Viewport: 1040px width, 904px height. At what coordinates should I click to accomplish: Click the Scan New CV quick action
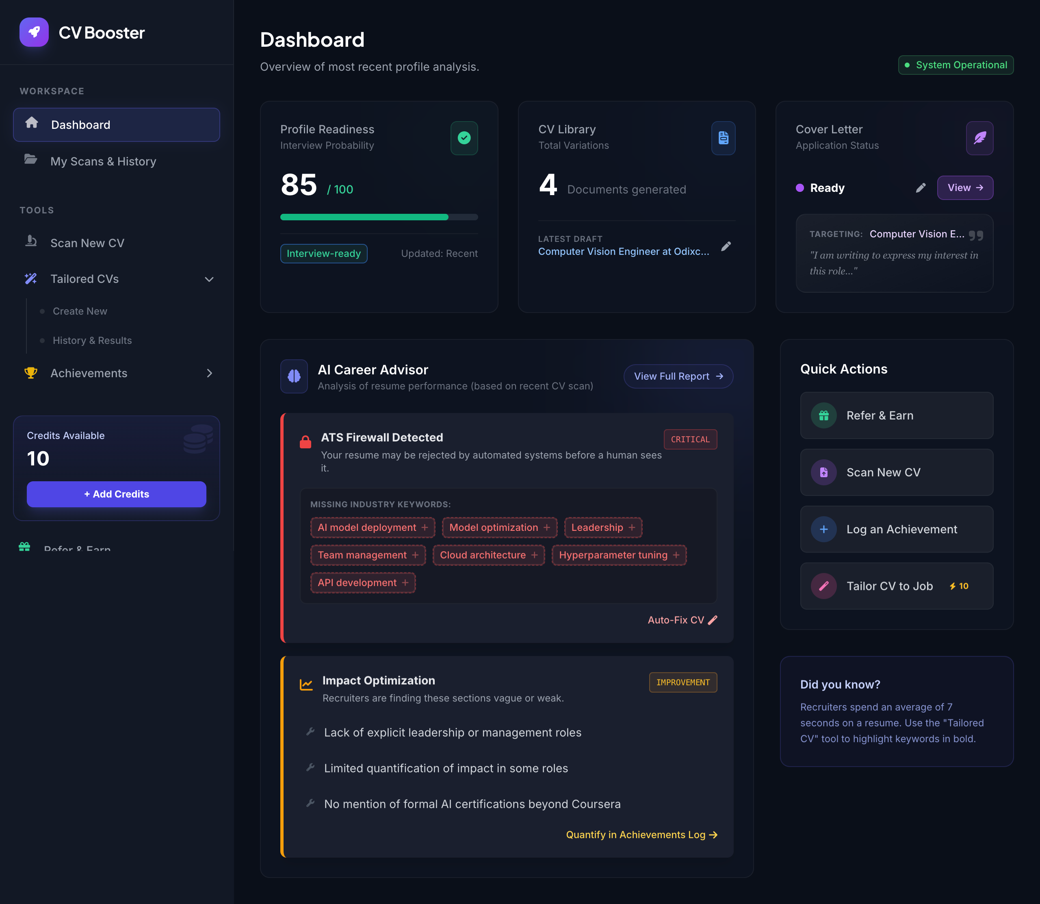point(896,472)
